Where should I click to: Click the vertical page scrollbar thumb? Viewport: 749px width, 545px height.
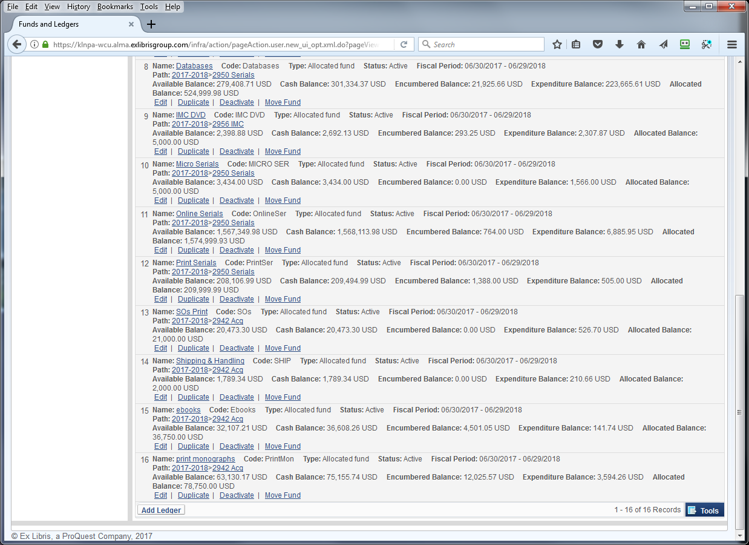click(x=739, y=412)
